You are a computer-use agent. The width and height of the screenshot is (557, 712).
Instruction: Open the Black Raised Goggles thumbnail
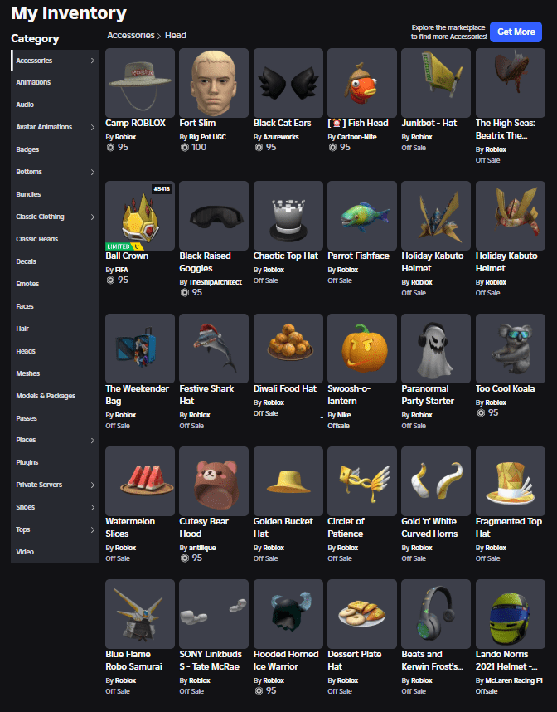(x=214, y=216)
